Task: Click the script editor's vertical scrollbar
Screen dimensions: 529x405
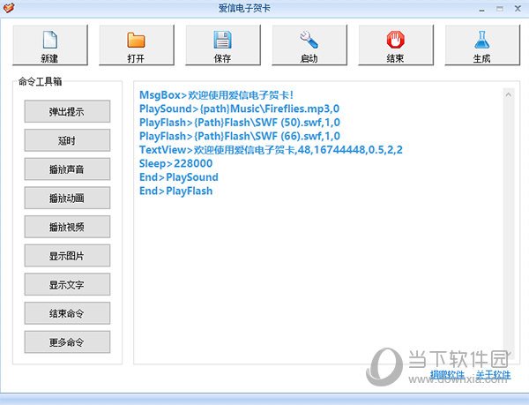Action: click(x=507, y=221)
